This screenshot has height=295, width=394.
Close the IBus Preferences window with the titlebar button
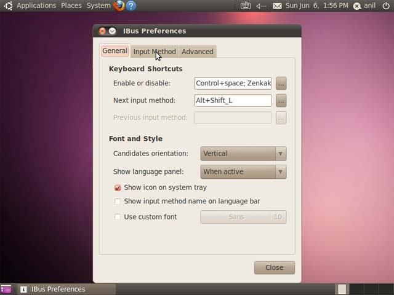(102, 31)
